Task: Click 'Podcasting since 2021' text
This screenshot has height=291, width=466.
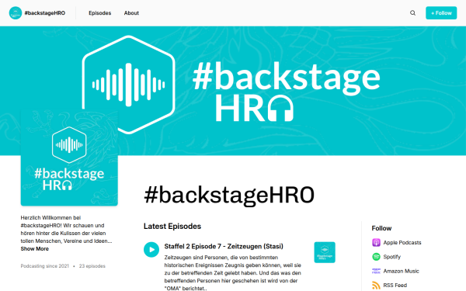Action: coord(44,266)
